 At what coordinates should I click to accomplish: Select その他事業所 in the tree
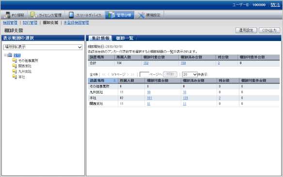pyautogui.click(x=28, y=61)
